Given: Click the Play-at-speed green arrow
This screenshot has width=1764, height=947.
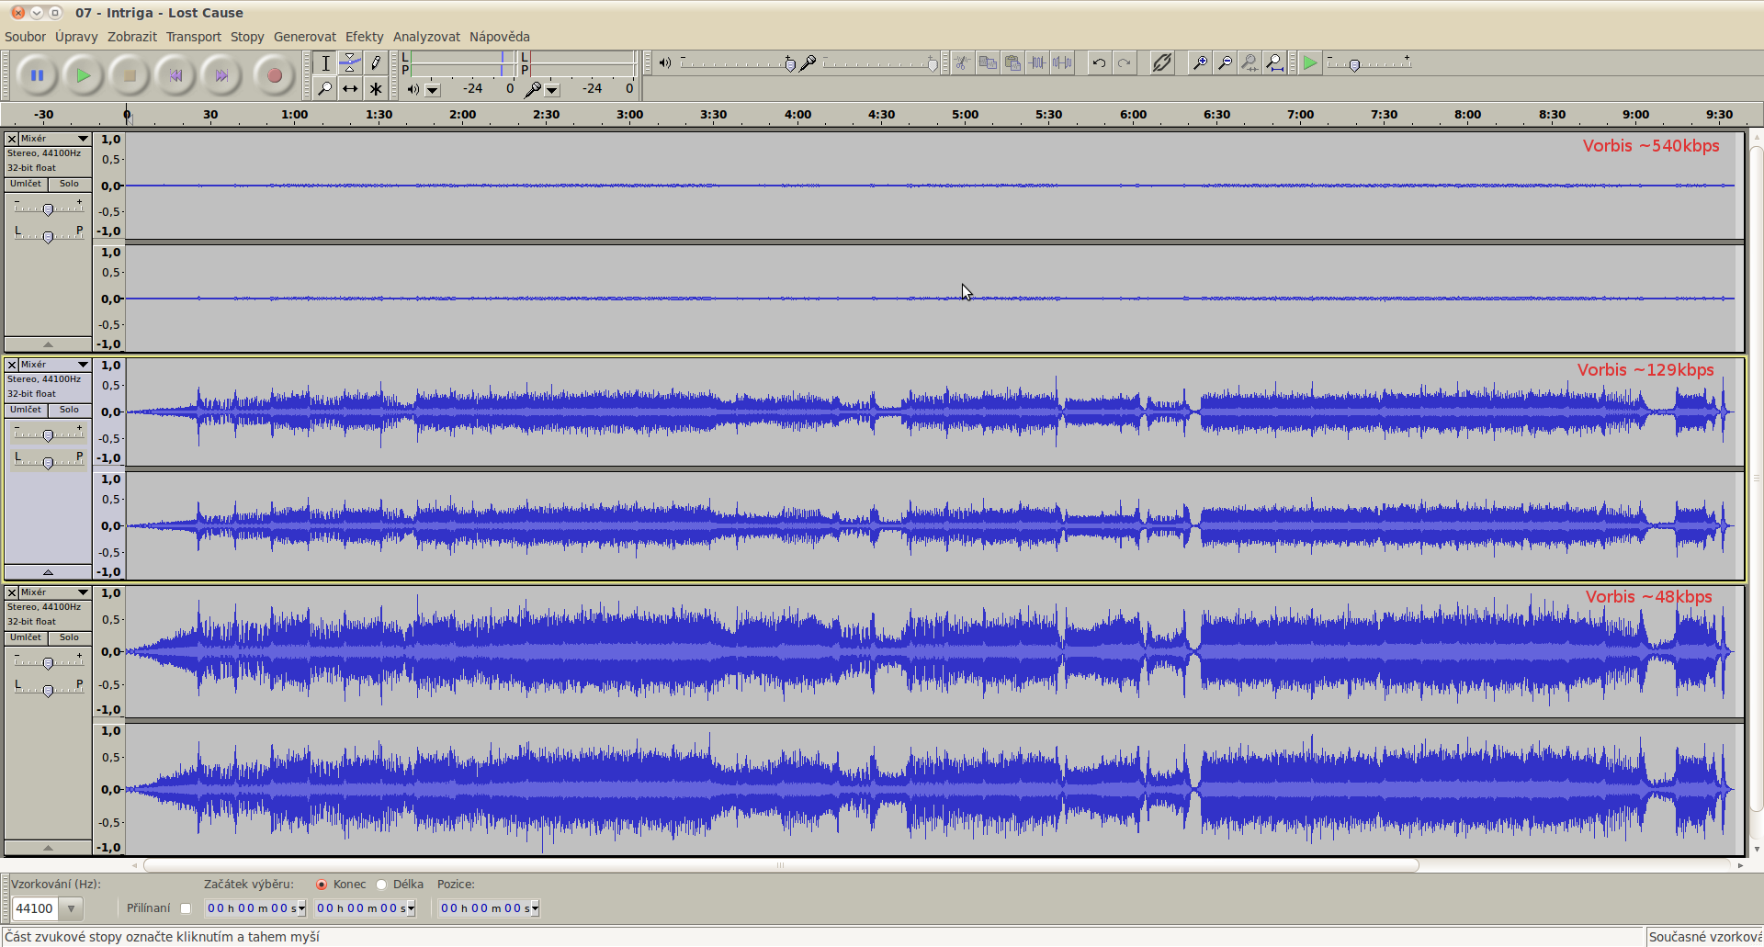Looking at the screenshot, I should 1310,62.
